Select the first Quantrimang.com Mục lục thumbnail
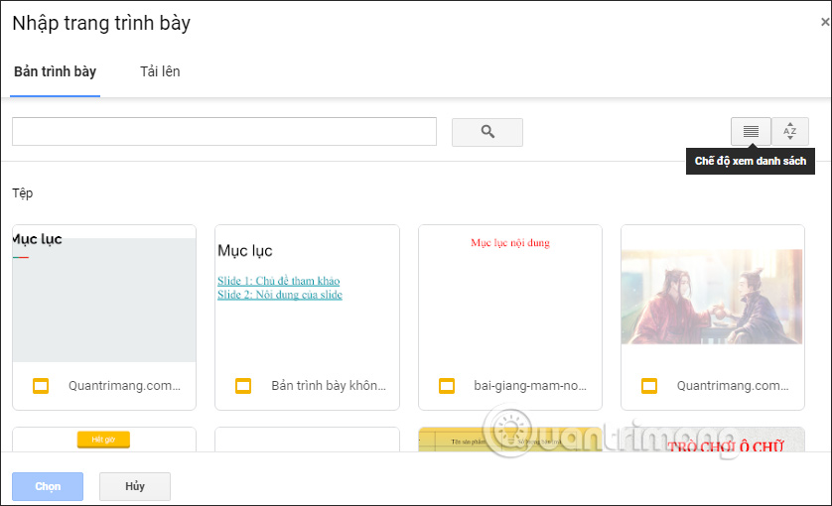 coord(104,317)
